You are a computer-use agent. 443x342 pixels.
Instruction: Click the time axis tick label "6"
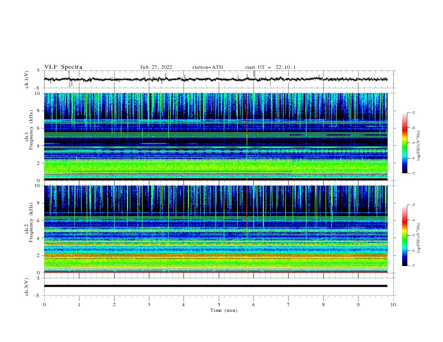coord(254,305)
